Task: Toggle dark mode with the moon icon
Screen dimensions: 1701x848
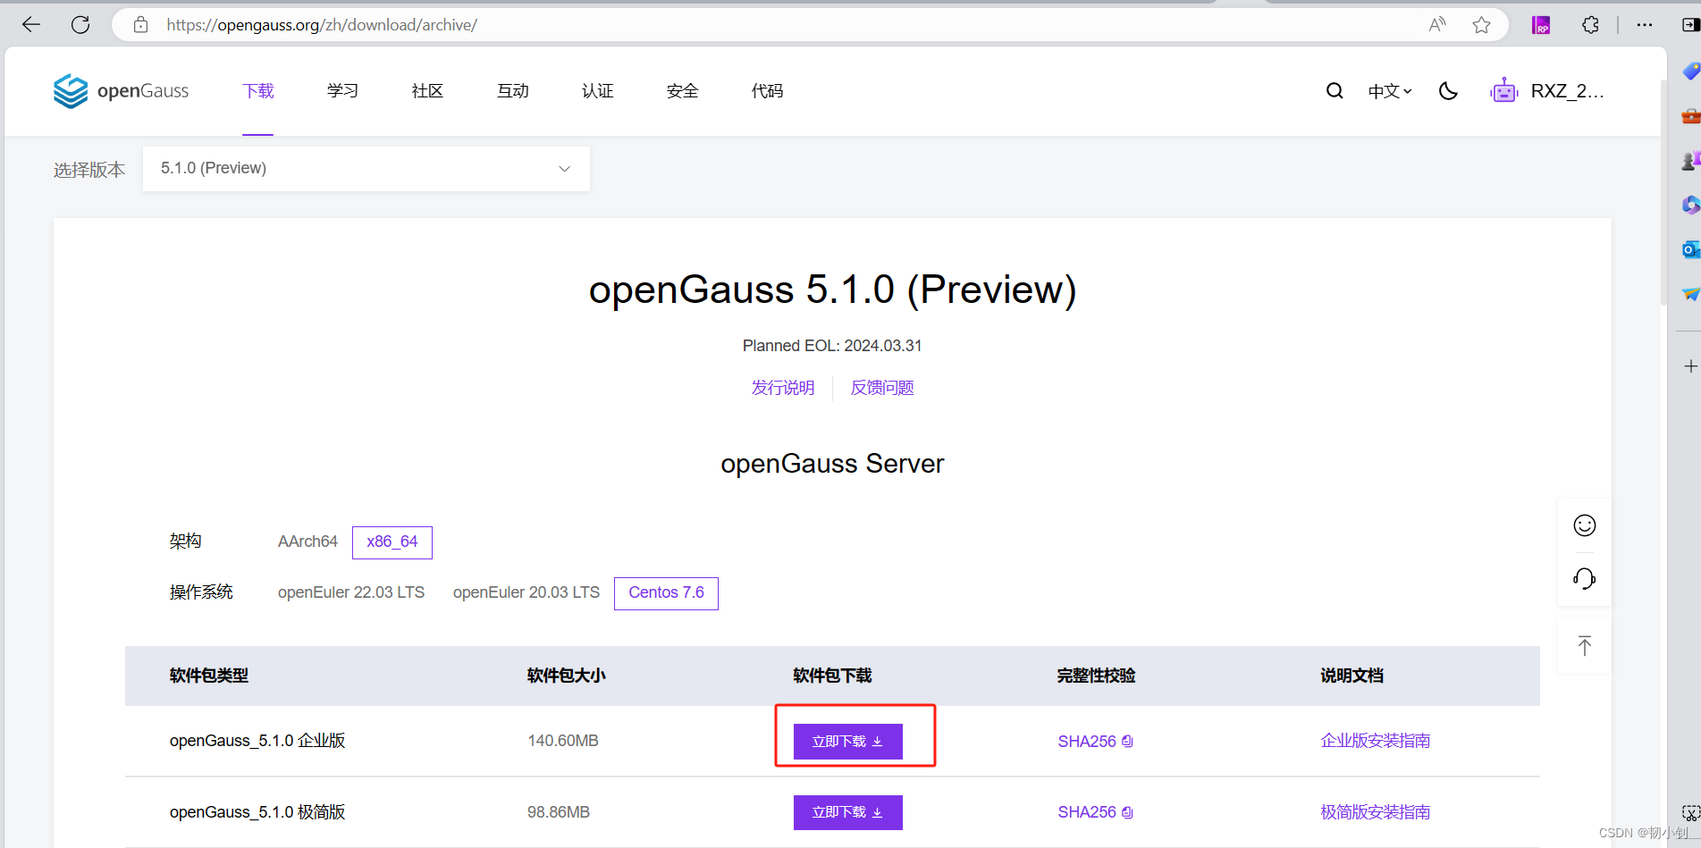Action: click(1448, 91)
